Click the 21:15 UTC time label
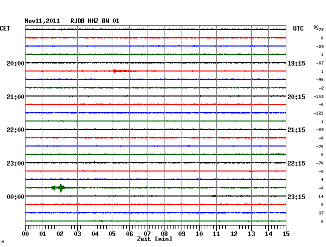 pos(296,130)
